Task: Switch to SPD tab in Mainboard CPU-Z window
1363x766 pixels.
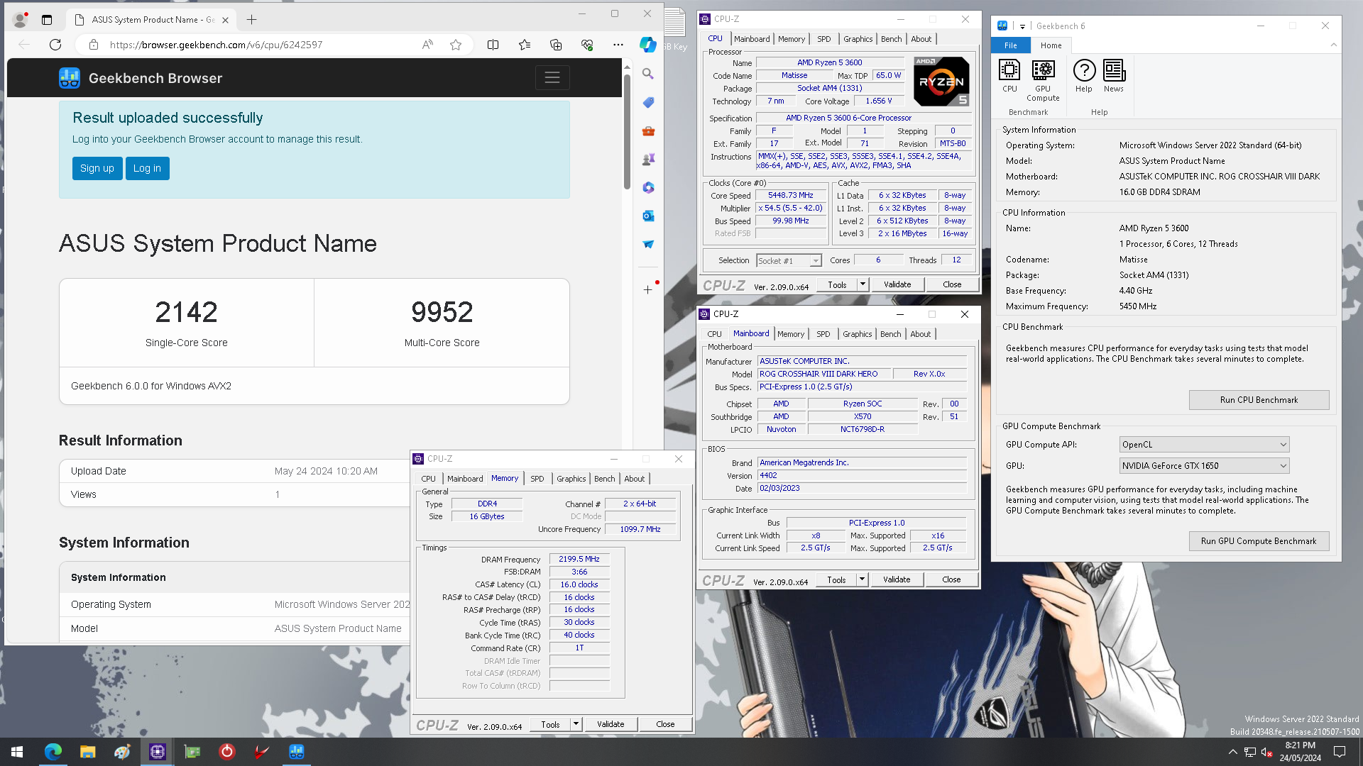Action: tap(823, 334)
